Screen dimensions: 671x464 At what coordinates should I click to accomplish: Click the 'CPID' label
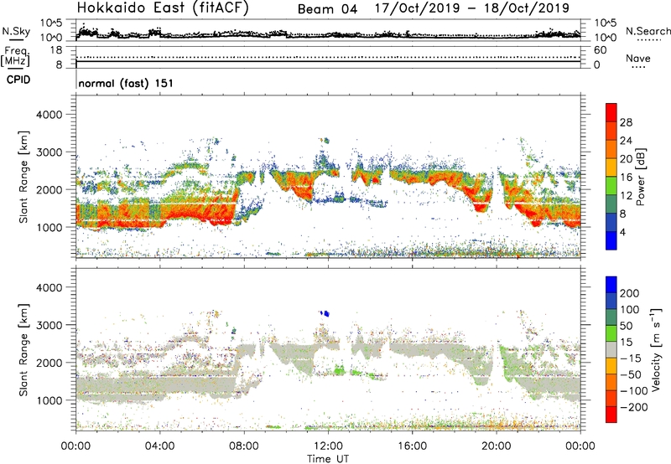(x=18, y=80)
